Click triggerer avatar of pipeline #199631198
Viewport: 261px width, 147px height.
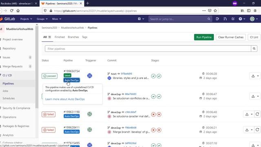coord(90,114)
